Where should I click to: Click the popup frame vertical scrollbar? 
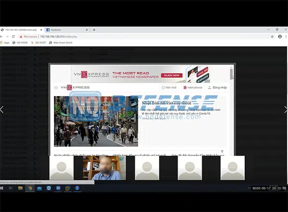[x=231, y=74]
